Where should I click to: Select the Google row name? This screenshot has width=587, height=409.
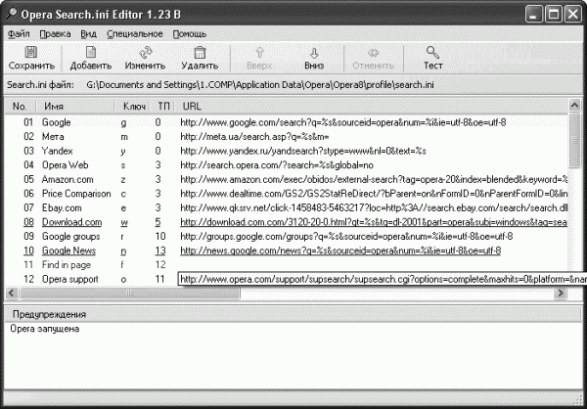pyautogui.click(x=56, y=122)
